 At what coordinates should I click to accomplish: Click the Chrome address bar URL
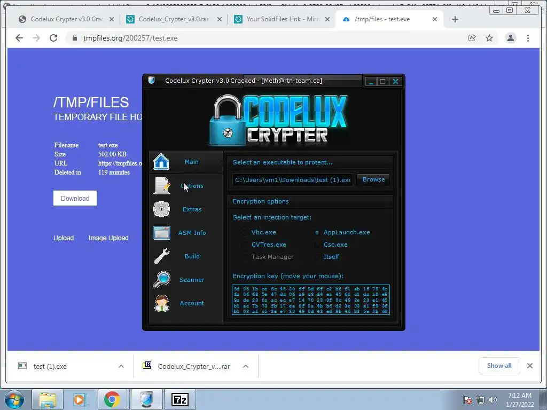130,38
